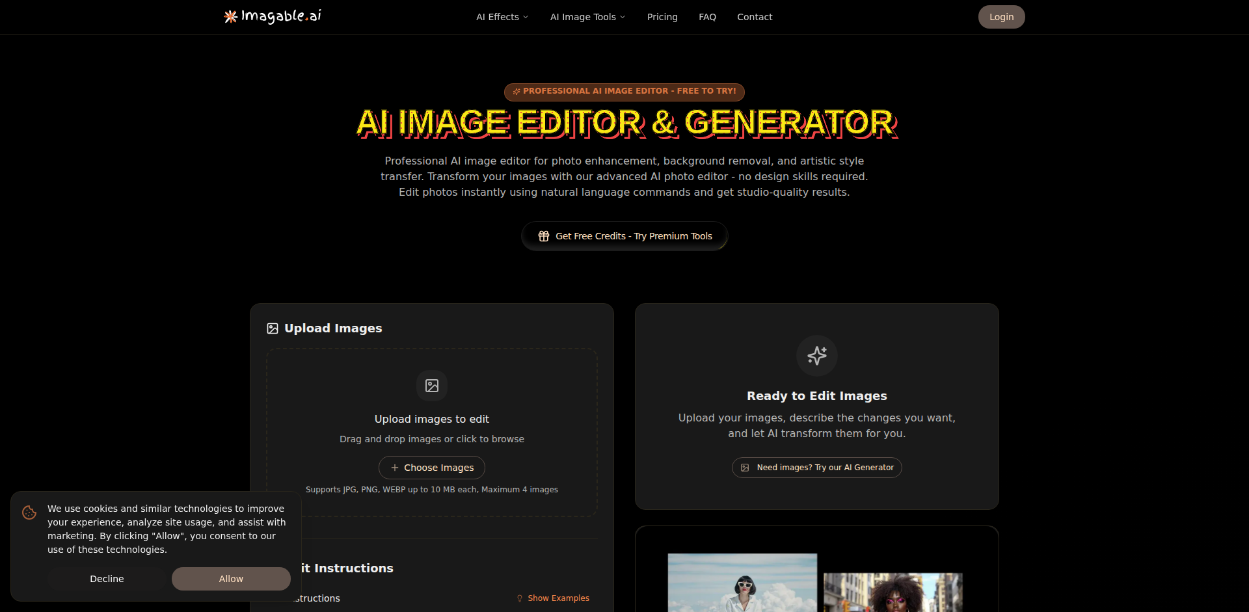Click the image icon in upload drop zone

tap(432, 386)
